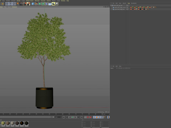Toggle layer icon of second object row
The image size is (171, 128).
click(127, 7)
